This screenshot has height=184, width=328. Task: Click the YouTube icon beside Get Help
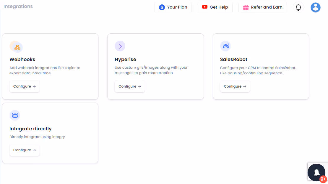[205, 7]
